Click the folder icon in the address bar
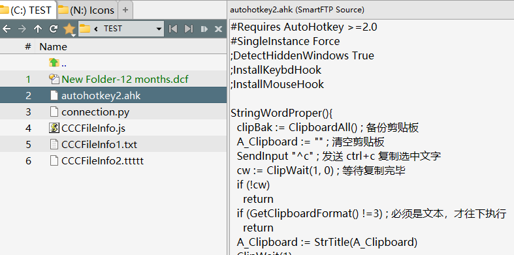This screenshot has width=514, height=255. pos(85,29)
